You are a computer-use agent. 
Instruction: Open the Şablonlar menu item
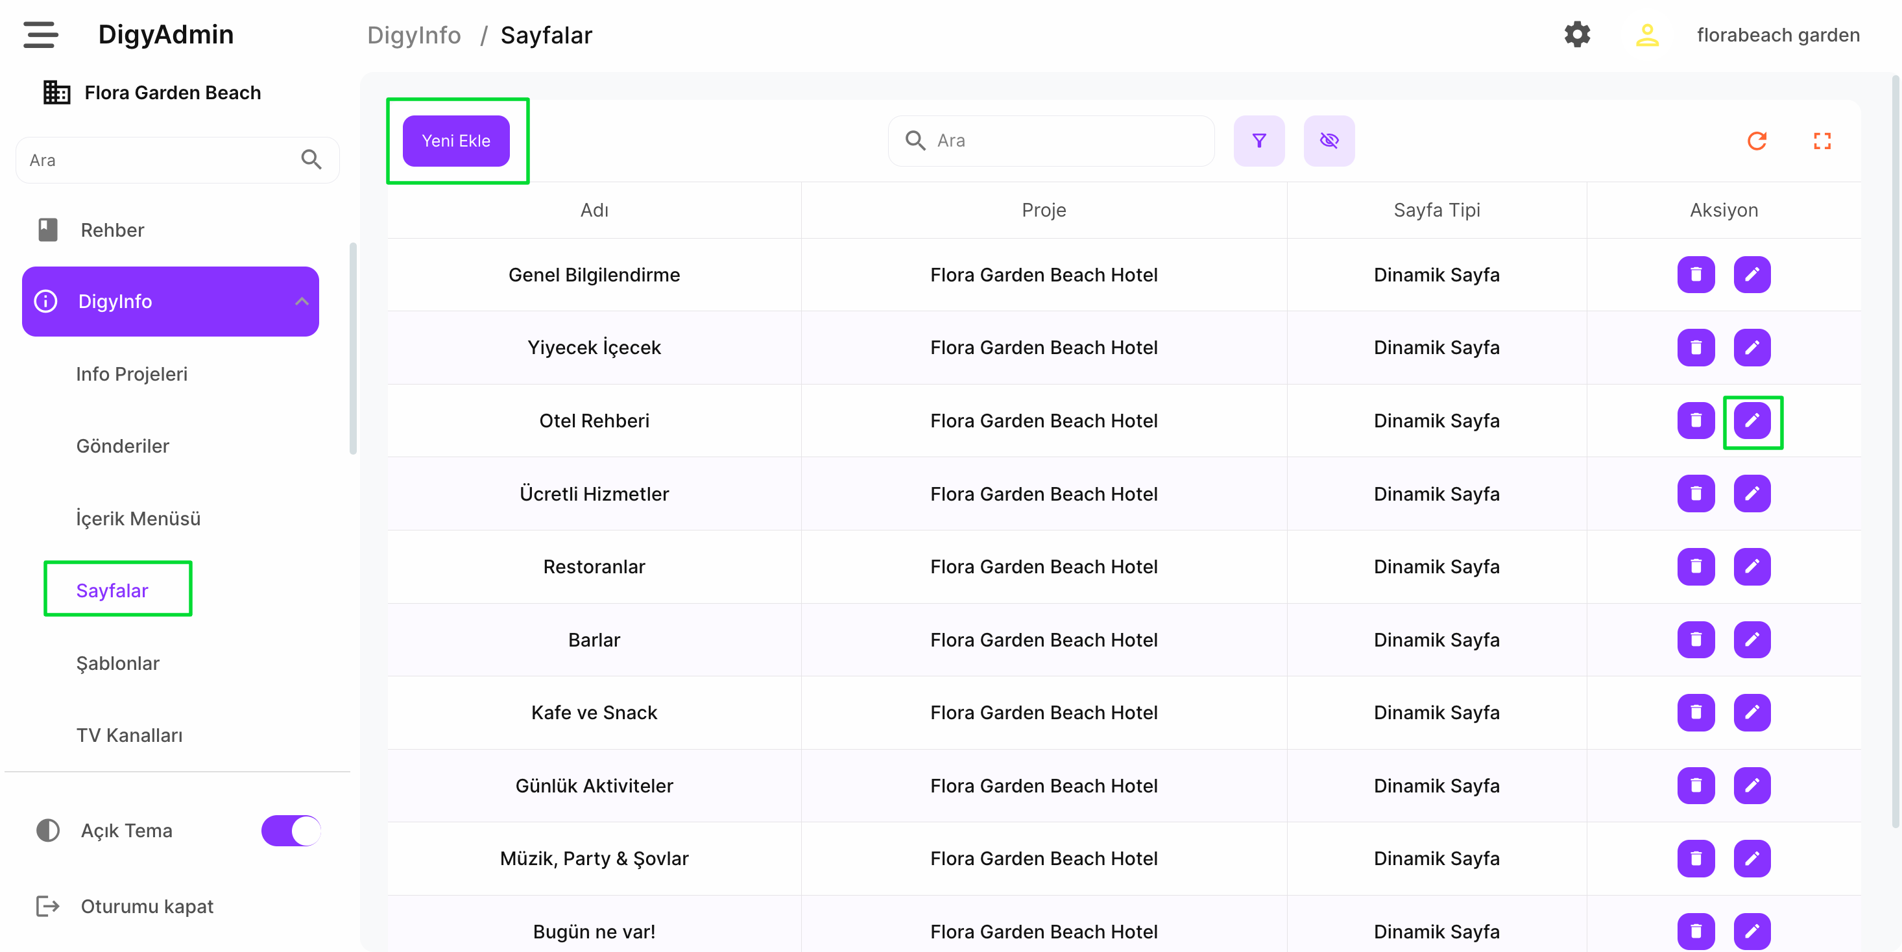[118, 663]
